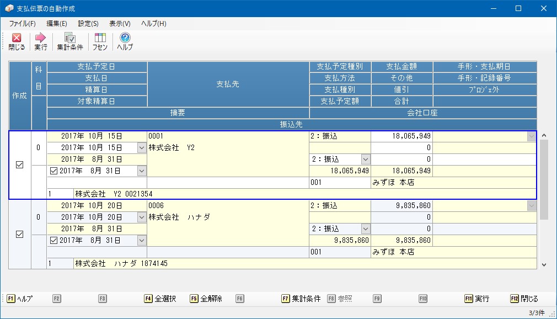This screenshot has height=319, width=557.
Task: Expand 支払日 date dropdown for Y2 row
Action: point(142,147)
